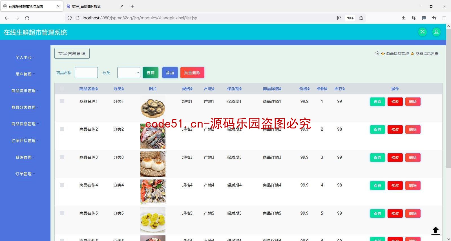Expand 商品分类管理 sidebar menu
This screenshot has width=451, height=241.
pos(25,107)
